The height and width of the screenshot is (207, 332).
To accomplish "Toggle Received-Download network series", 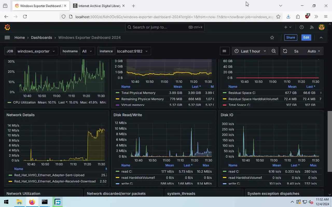I will coord(55,181).
